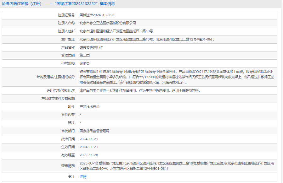Click the 结构及组成 description paragraph
The image size is (283, 183).
[x=176, y=77]
